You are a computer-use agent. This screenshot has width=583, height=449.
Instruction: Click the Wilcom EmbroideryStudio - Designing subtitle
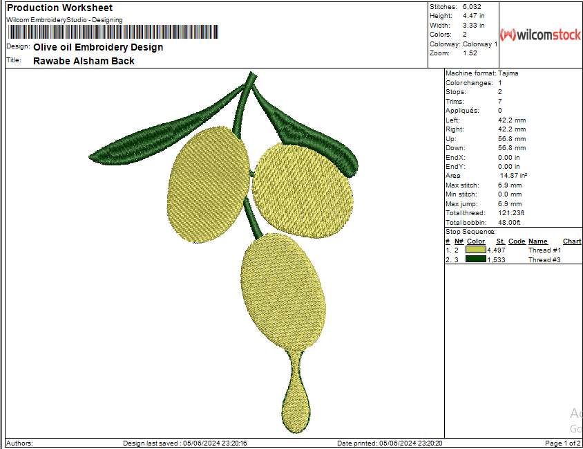click(64, 20)
